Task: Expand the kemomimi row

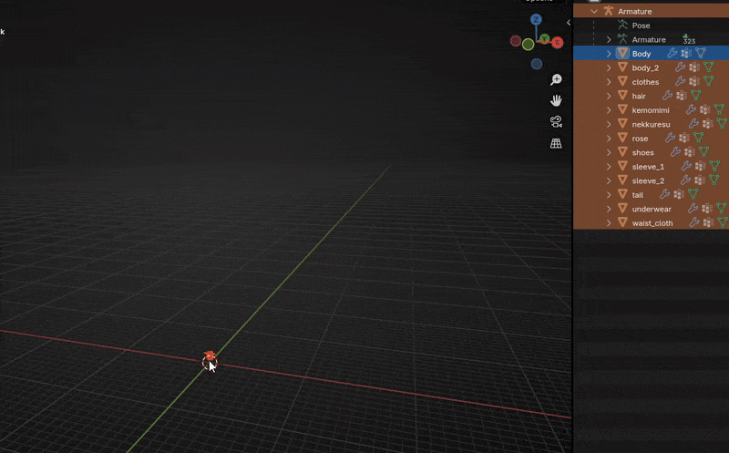Action: point(609,110)
